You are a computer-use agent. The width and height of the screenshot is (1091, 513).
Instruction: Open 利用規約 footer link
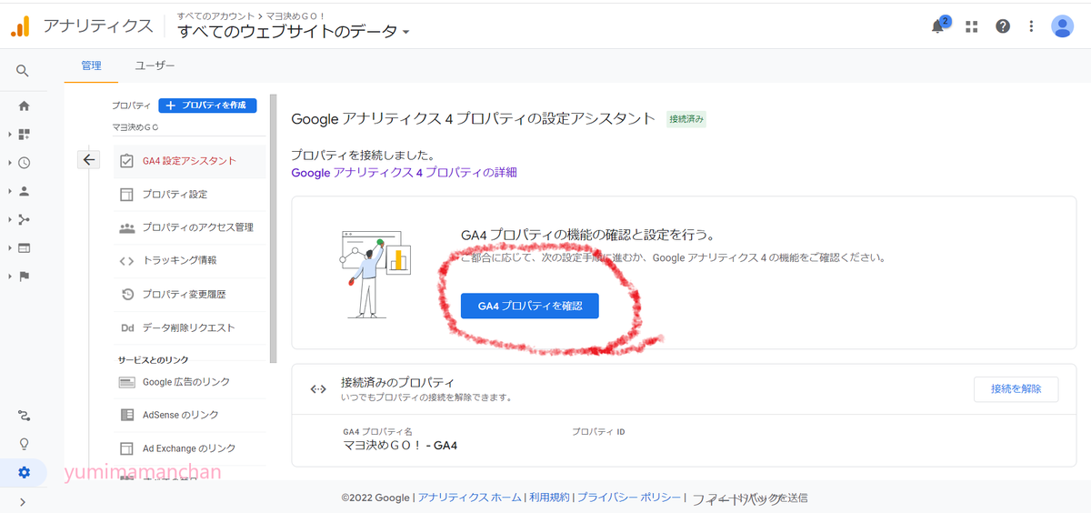(x=549, y=498)
